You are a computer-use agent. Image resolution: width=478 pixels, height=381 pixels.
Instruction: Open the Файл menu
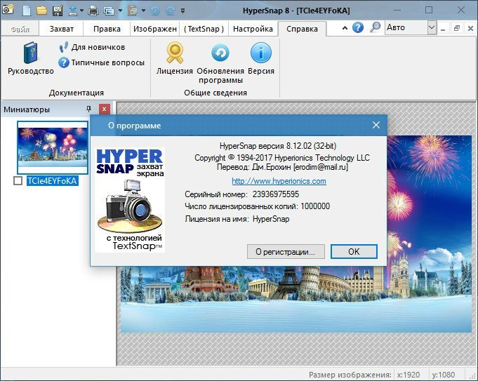point(20,29)
